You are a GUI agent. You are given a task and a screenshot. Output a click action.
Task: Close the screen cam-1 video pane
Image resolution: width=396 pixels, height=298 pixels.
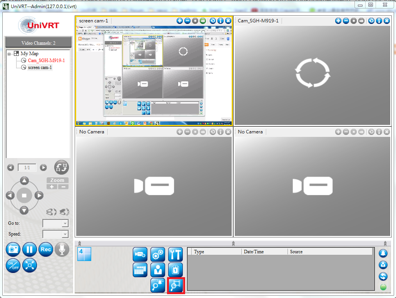(x=228, y=21)
